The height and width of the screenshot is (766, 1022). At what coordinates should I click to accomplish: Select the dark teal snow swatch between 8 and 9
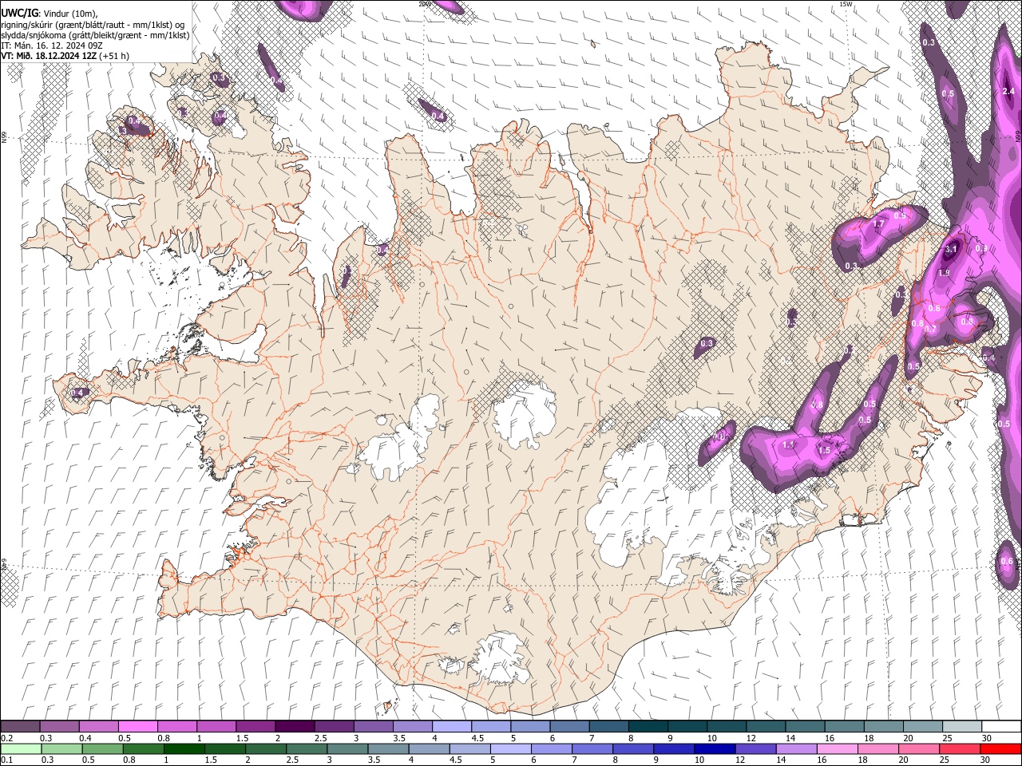click(648, 726)
